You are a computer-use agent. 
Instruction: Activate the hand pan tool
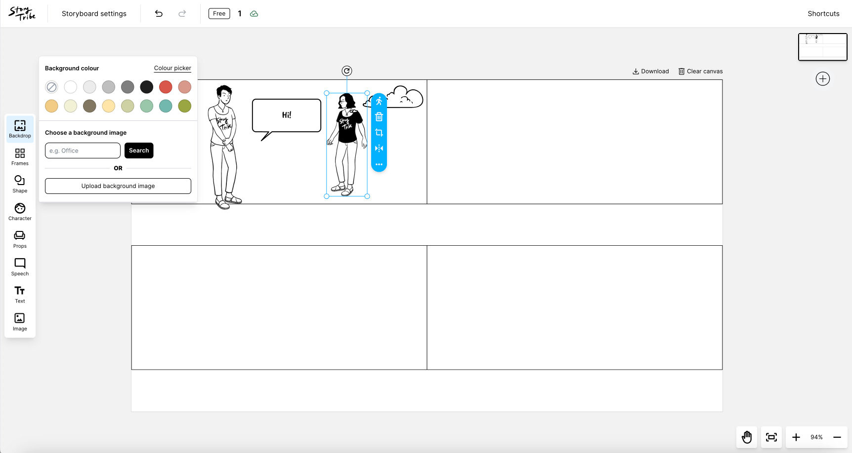click(747, 437)
